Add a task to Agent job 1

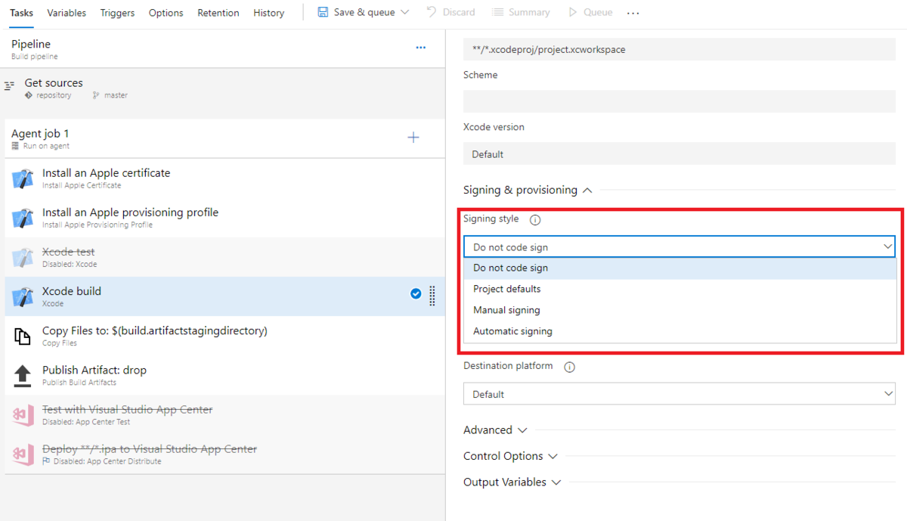click(x=413, y=138)
